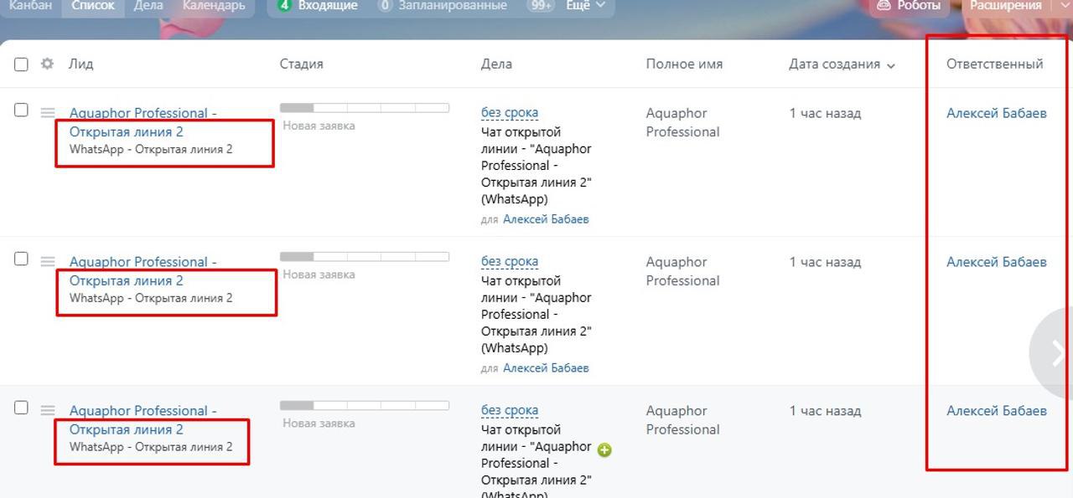Screen dimensions: 1073x498
Task: Open the list settings gear icon
Action: coord(47,64)
